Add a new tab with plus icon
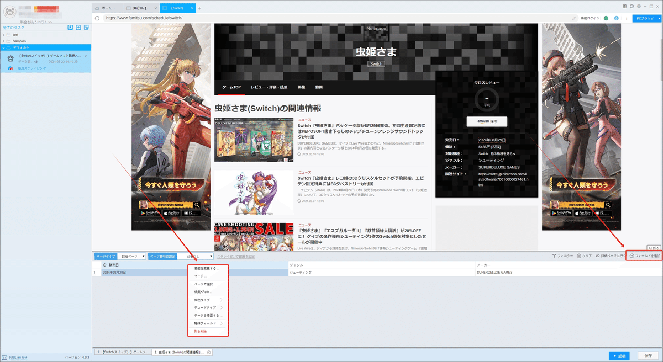The width and height of the screenshot is (663, 362). (199, 8)
